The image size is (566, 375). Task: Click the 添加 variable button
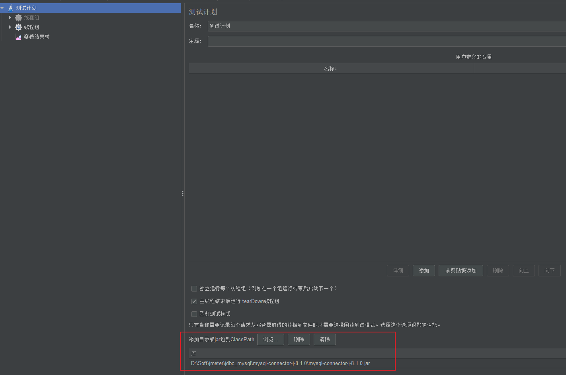[424, 271]
